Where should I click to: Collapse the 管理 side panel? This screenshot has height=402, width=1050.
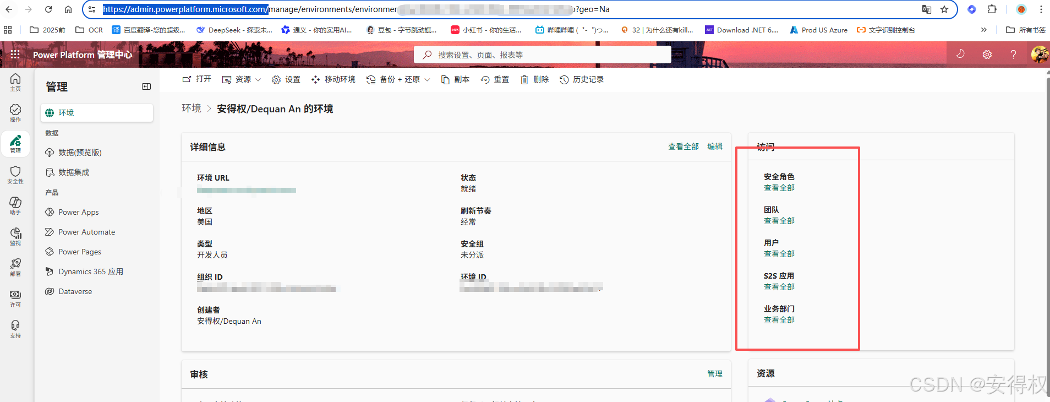(x=146, y=86)
